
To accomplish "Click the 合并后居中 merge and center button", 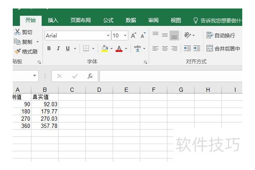I will (x=223, y=48).
